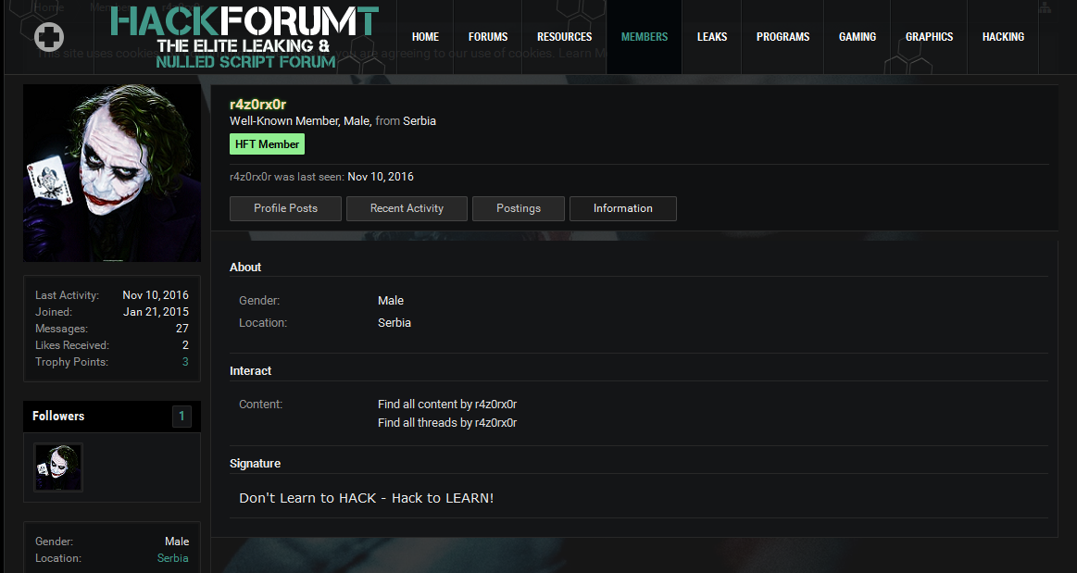The image size is (1077, 573).
Task: Open the GAMING nav item
Action: click(x=858, y=37)
